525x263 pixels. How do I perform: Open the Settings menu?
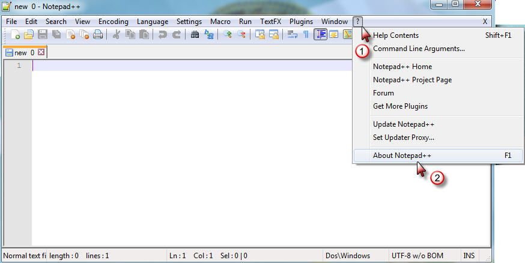[x=189, y=22]
